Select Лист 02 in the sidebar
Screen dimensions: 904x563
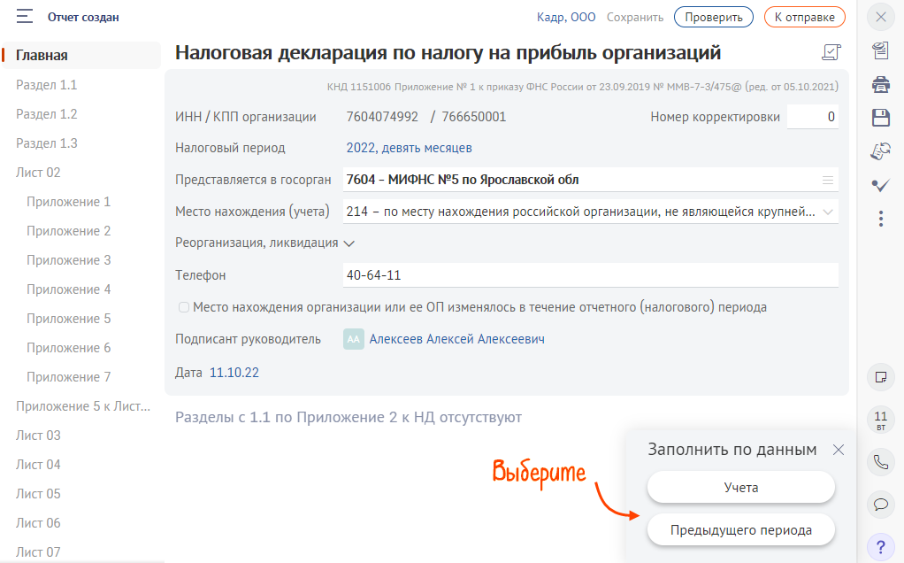tap(38, 173)
